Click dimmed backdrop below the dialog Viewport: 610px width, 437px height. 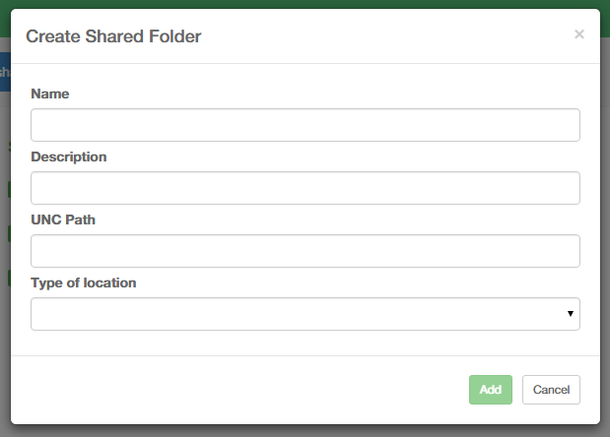pos(296,431)
